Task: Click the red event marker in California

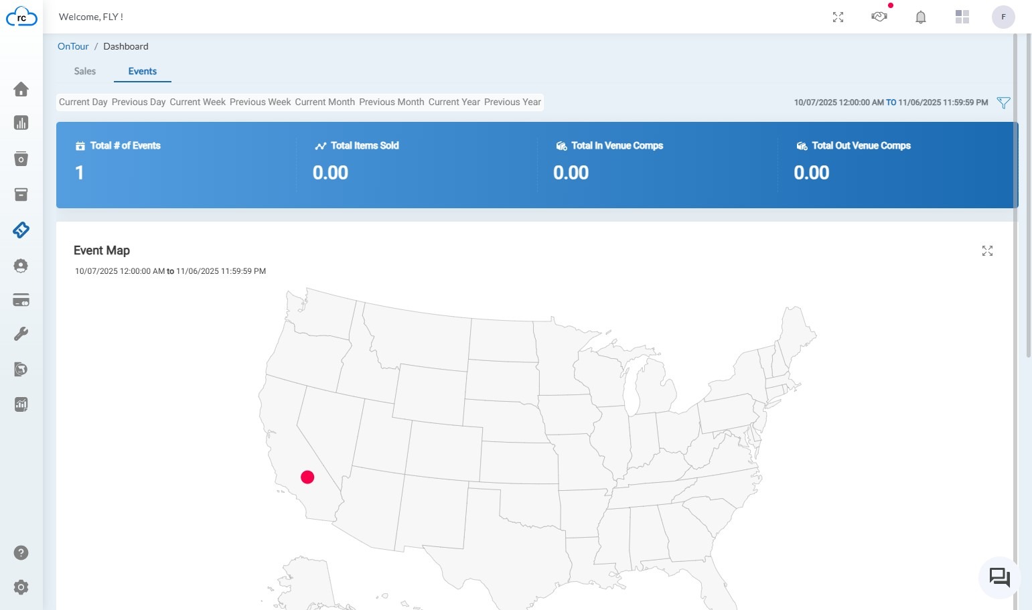Action: (307, 477)
